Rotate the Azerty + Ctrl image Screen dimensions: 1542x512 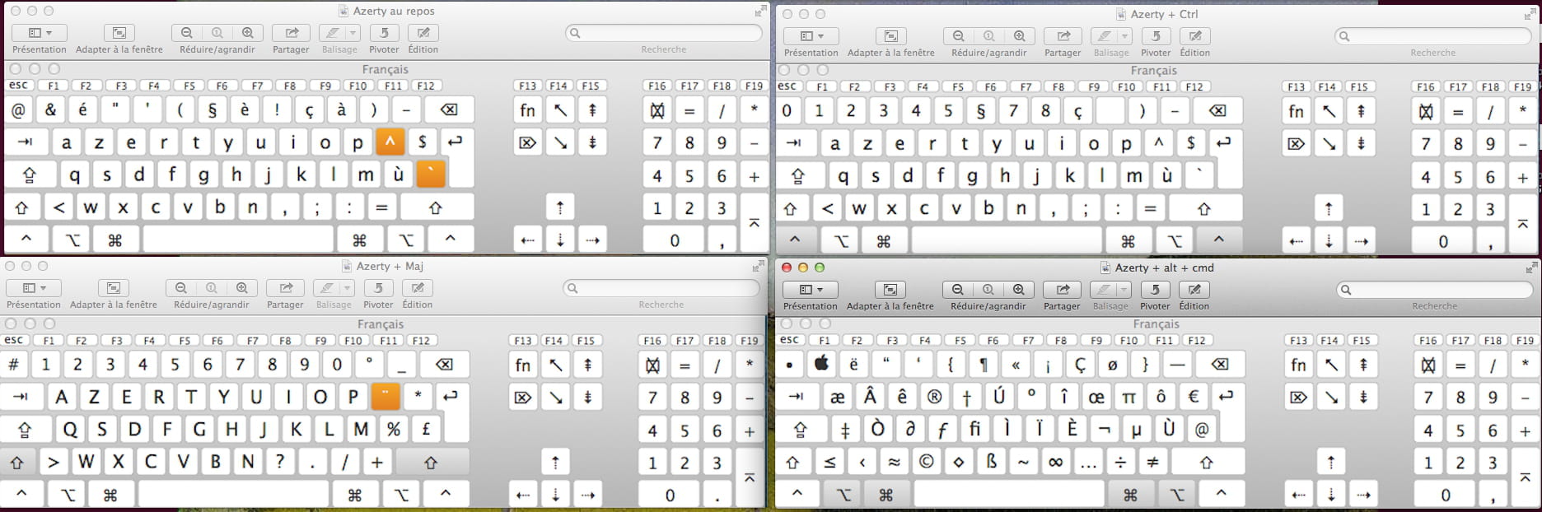point(1156,36)
